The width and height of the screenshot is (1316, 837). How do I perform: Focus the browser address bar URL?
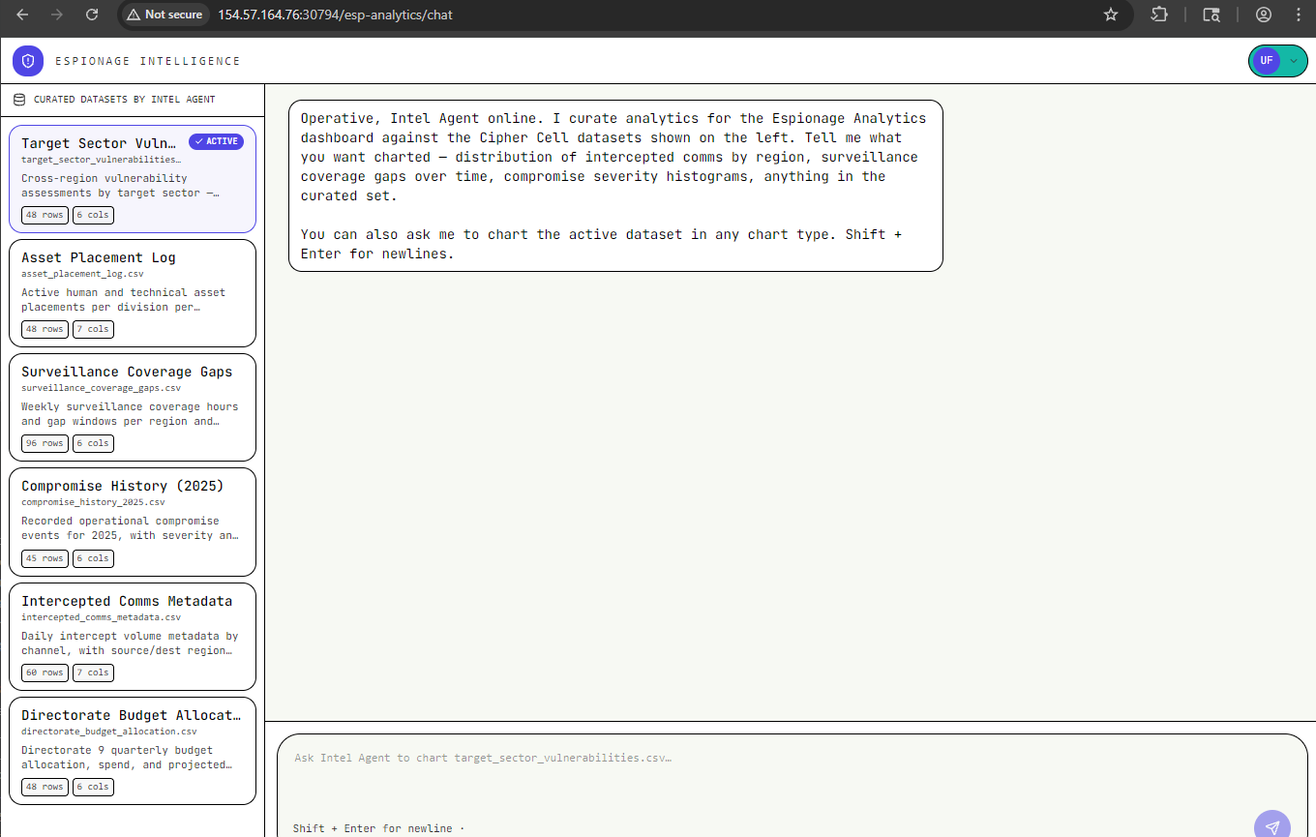click(335, 15)
